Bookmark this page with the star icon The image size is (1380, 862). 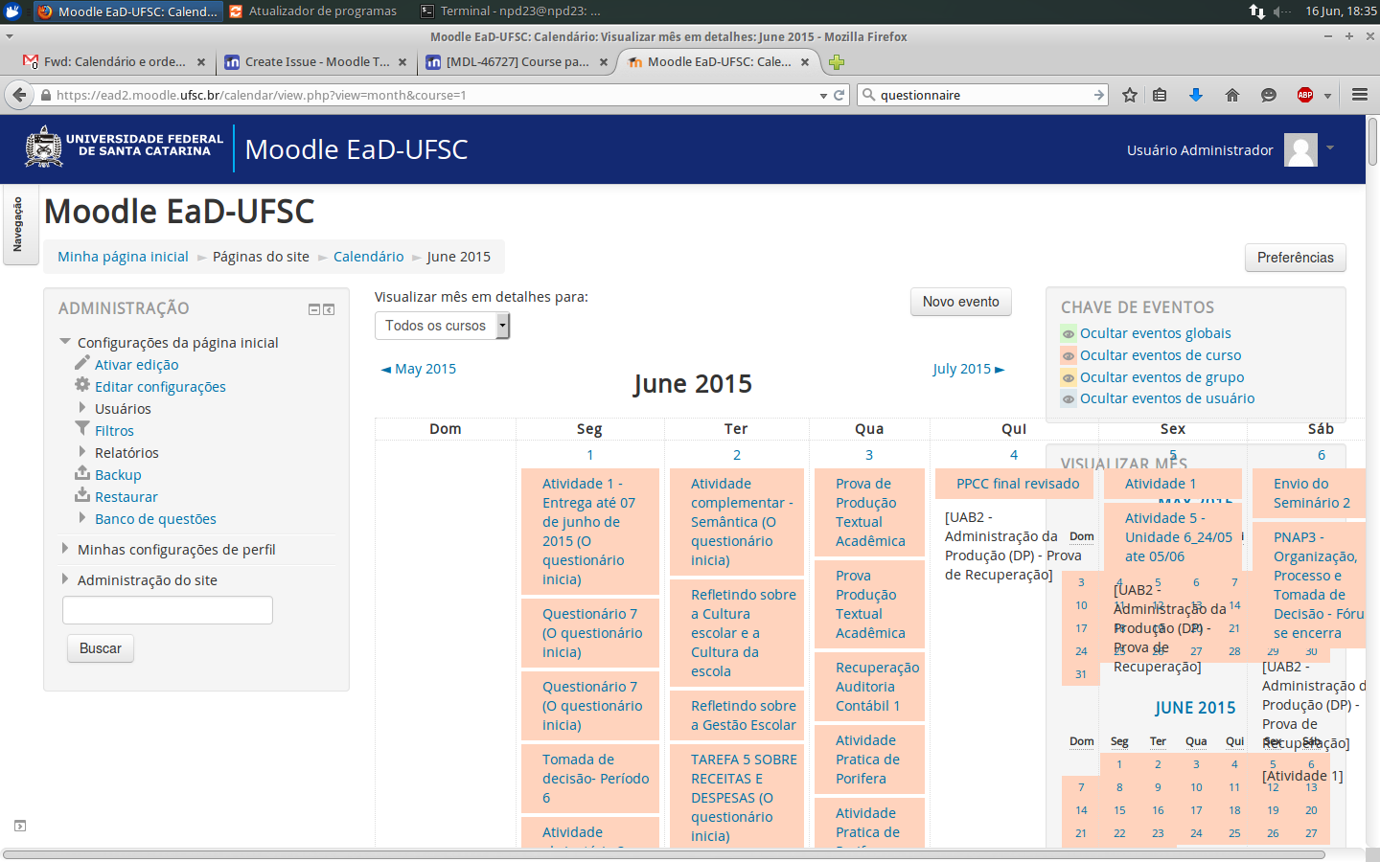pyautogui.click(x=1130, y=95)
